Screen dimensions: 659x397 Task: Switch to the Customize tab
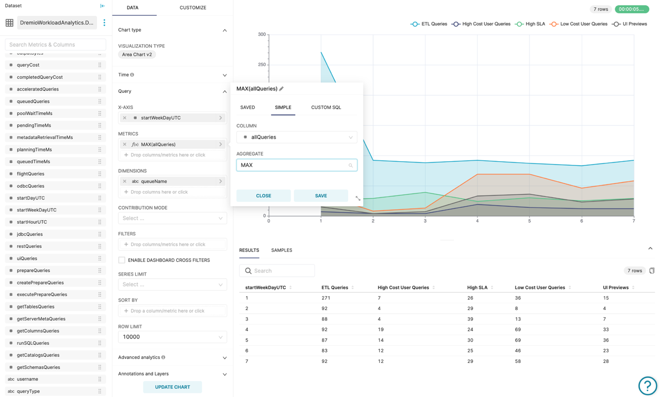click(192, 8)
